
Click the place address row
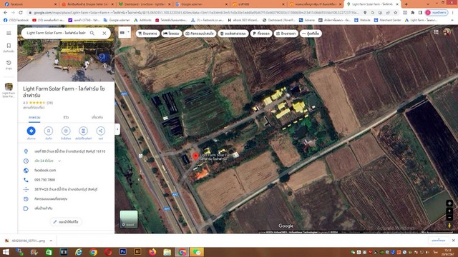point(66,151)
